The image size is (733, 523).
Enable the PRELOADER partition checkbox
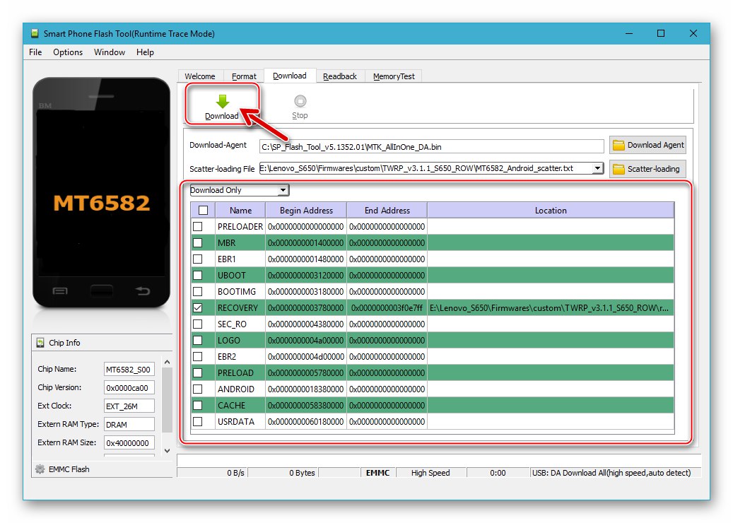(197, 226)
